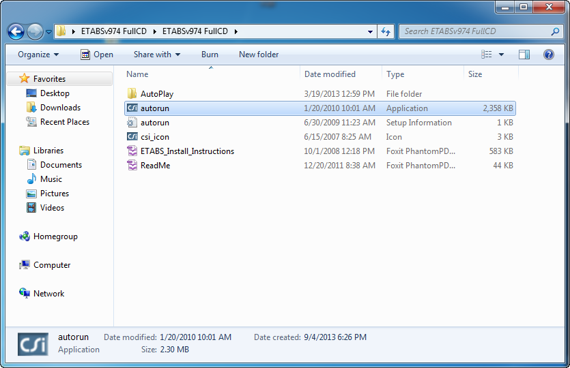Click the ReadMe file name

coord(155,166)
